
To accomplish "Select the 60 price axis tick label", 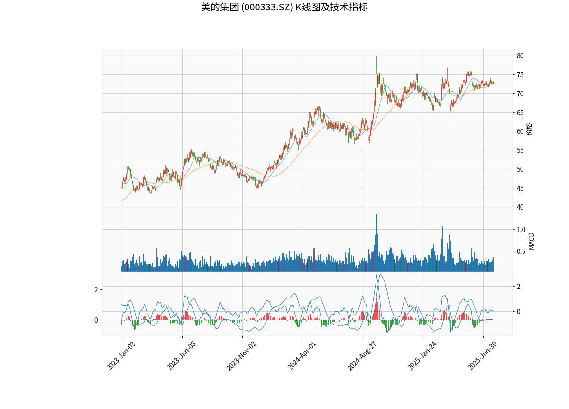I will click(x=520, y=131).
